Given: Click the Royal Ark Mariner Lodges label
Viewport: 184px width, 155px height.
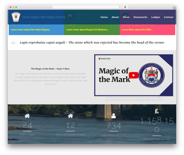Looking at the screenshot, I should (x=70, y=134).
